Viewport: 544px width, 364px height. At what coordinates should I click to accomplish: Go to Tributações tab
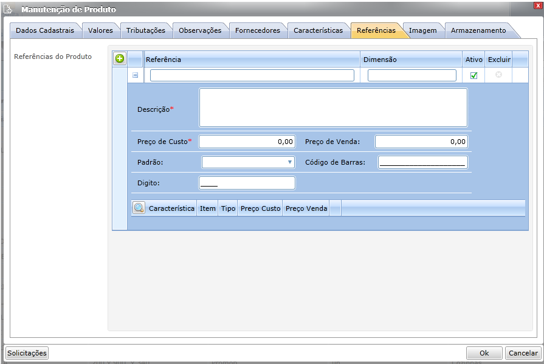click(x=146, y=30)
